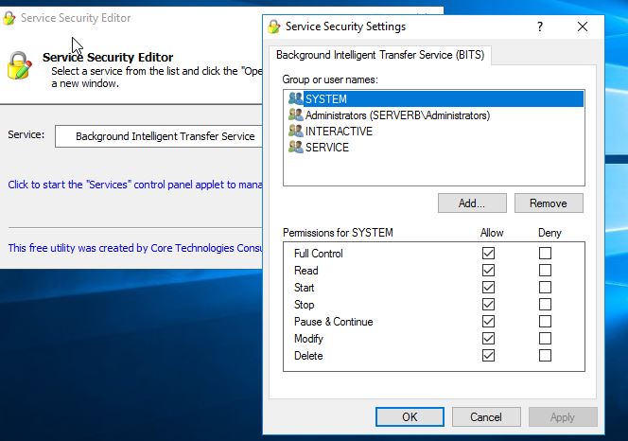Open the Services control panel applet link
The width and height of the screenshot is (628, 441).
tap(135, 185)
